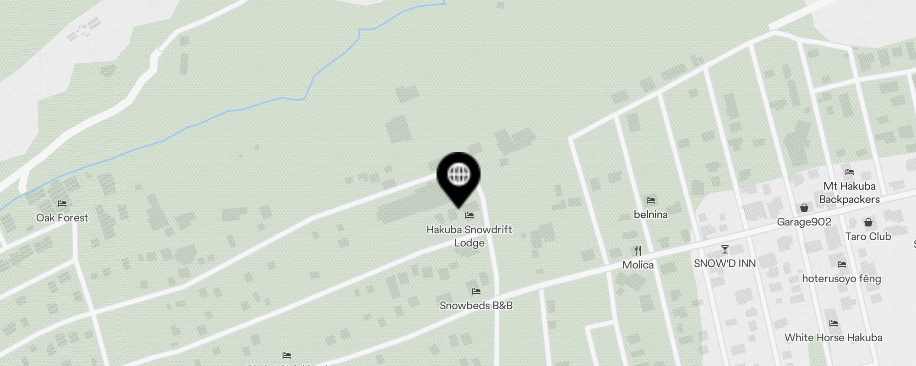This screenshot has width=916, height=366.
Task: Click the Mt Hakuba Backpackers label
Action: 850,193
